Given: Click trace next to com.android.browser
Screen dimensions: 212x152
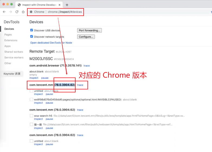Looking at the screenshot, I should coord(87,66).
